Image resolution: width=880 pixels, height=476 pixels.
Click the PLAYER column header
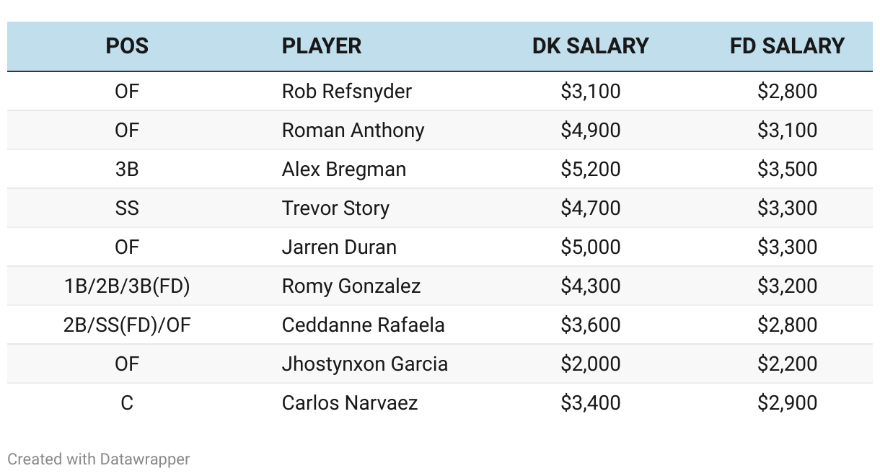pos(322,46)
